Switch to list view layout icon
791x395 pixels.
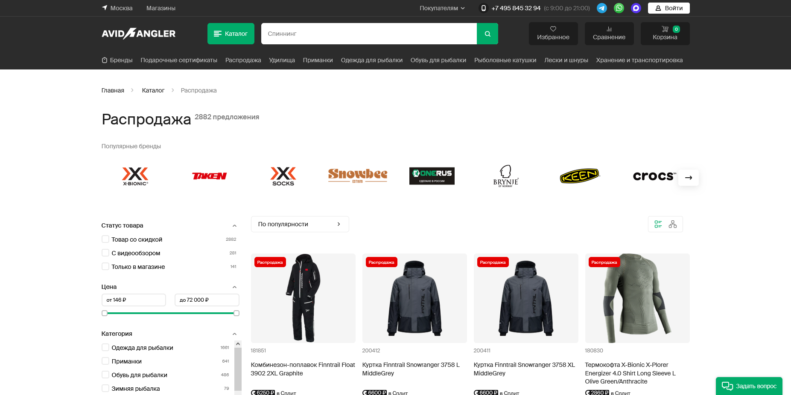[x=658, y=224]
